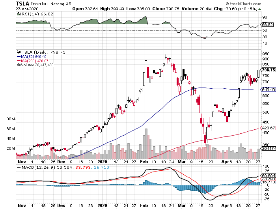Click the Nasdaq GS exchange label

61,4
